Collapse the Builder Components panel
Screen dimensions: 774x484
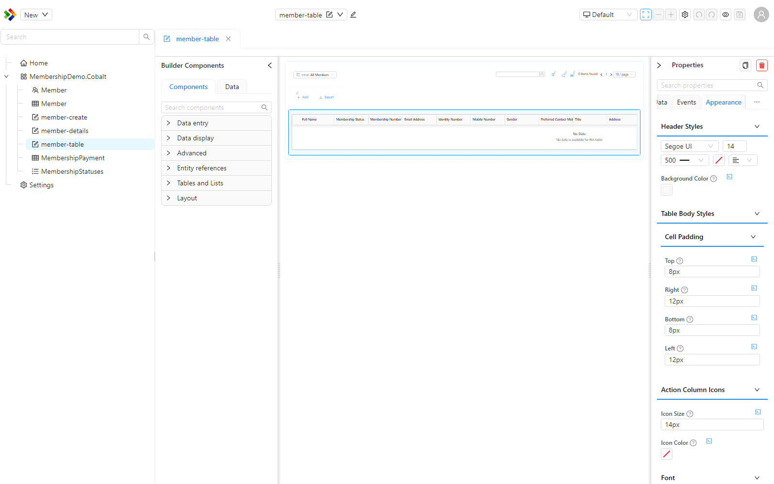pos(270,65)
